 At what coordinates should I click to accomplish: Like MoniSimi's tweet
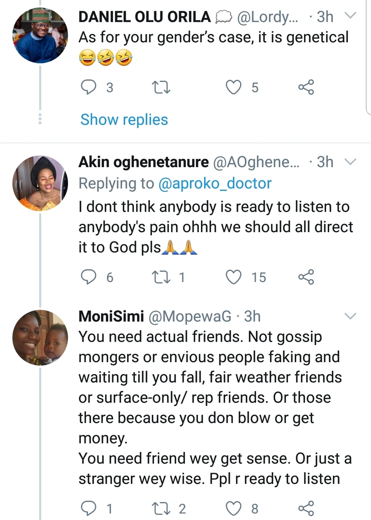(234, 509)
